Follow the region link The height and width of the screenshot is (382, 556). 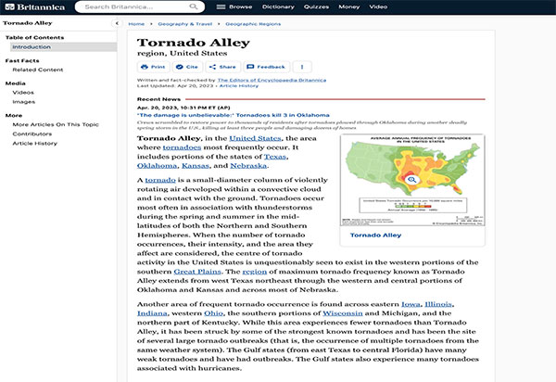(254, 272)
